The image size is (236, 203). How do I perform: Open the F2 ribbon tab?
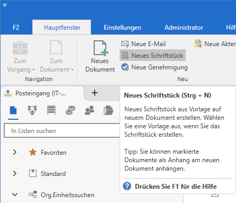coord(16,28)
